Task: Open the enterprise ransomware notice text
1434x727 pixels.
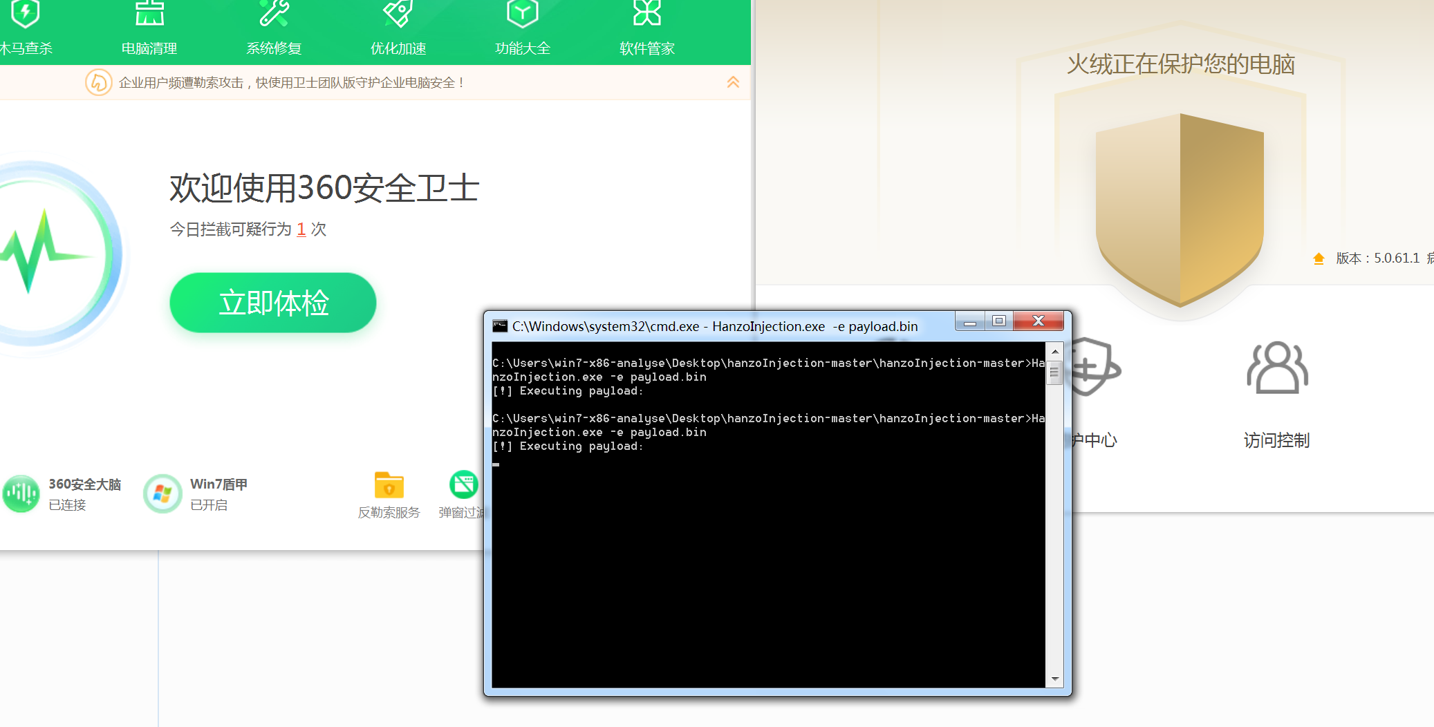Action: pos(292,83)
